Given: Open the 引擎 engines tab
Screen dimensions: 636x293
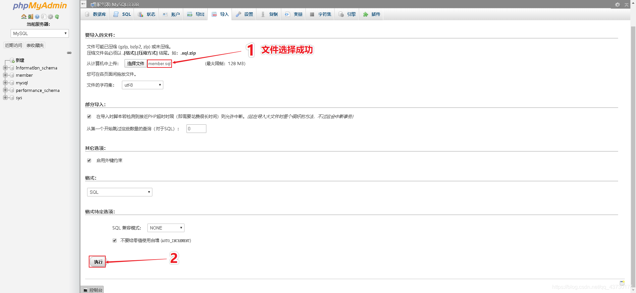Looking at the screenshot, I should 347,14.
